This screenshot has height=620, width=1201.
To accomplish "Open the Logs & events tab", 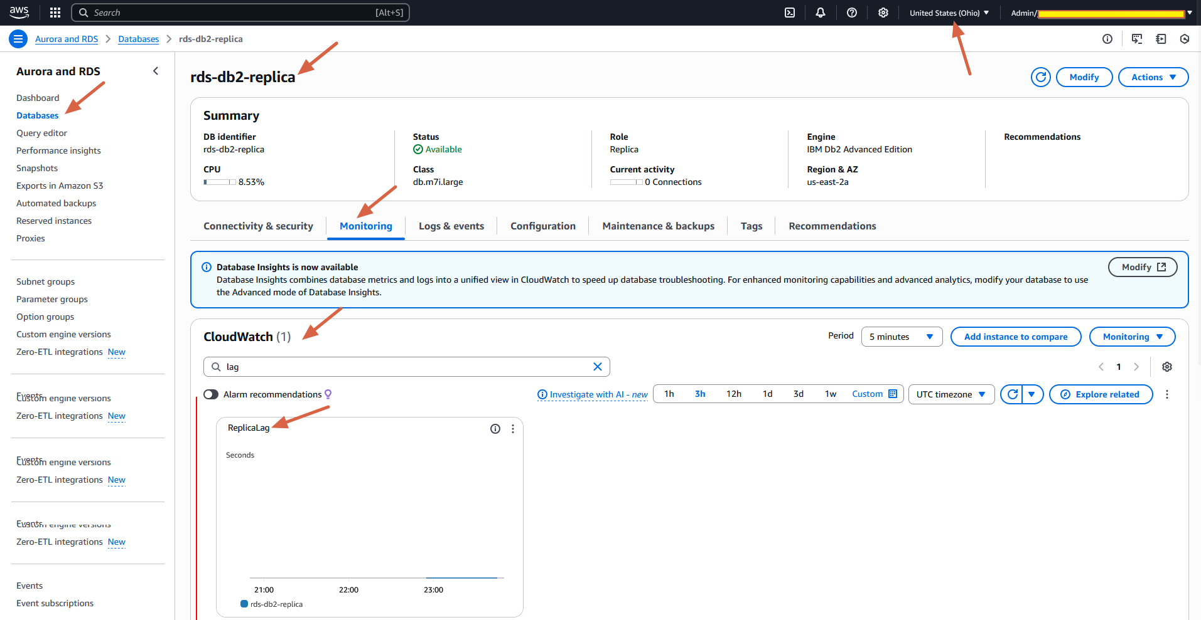I will tap(451, 226).
